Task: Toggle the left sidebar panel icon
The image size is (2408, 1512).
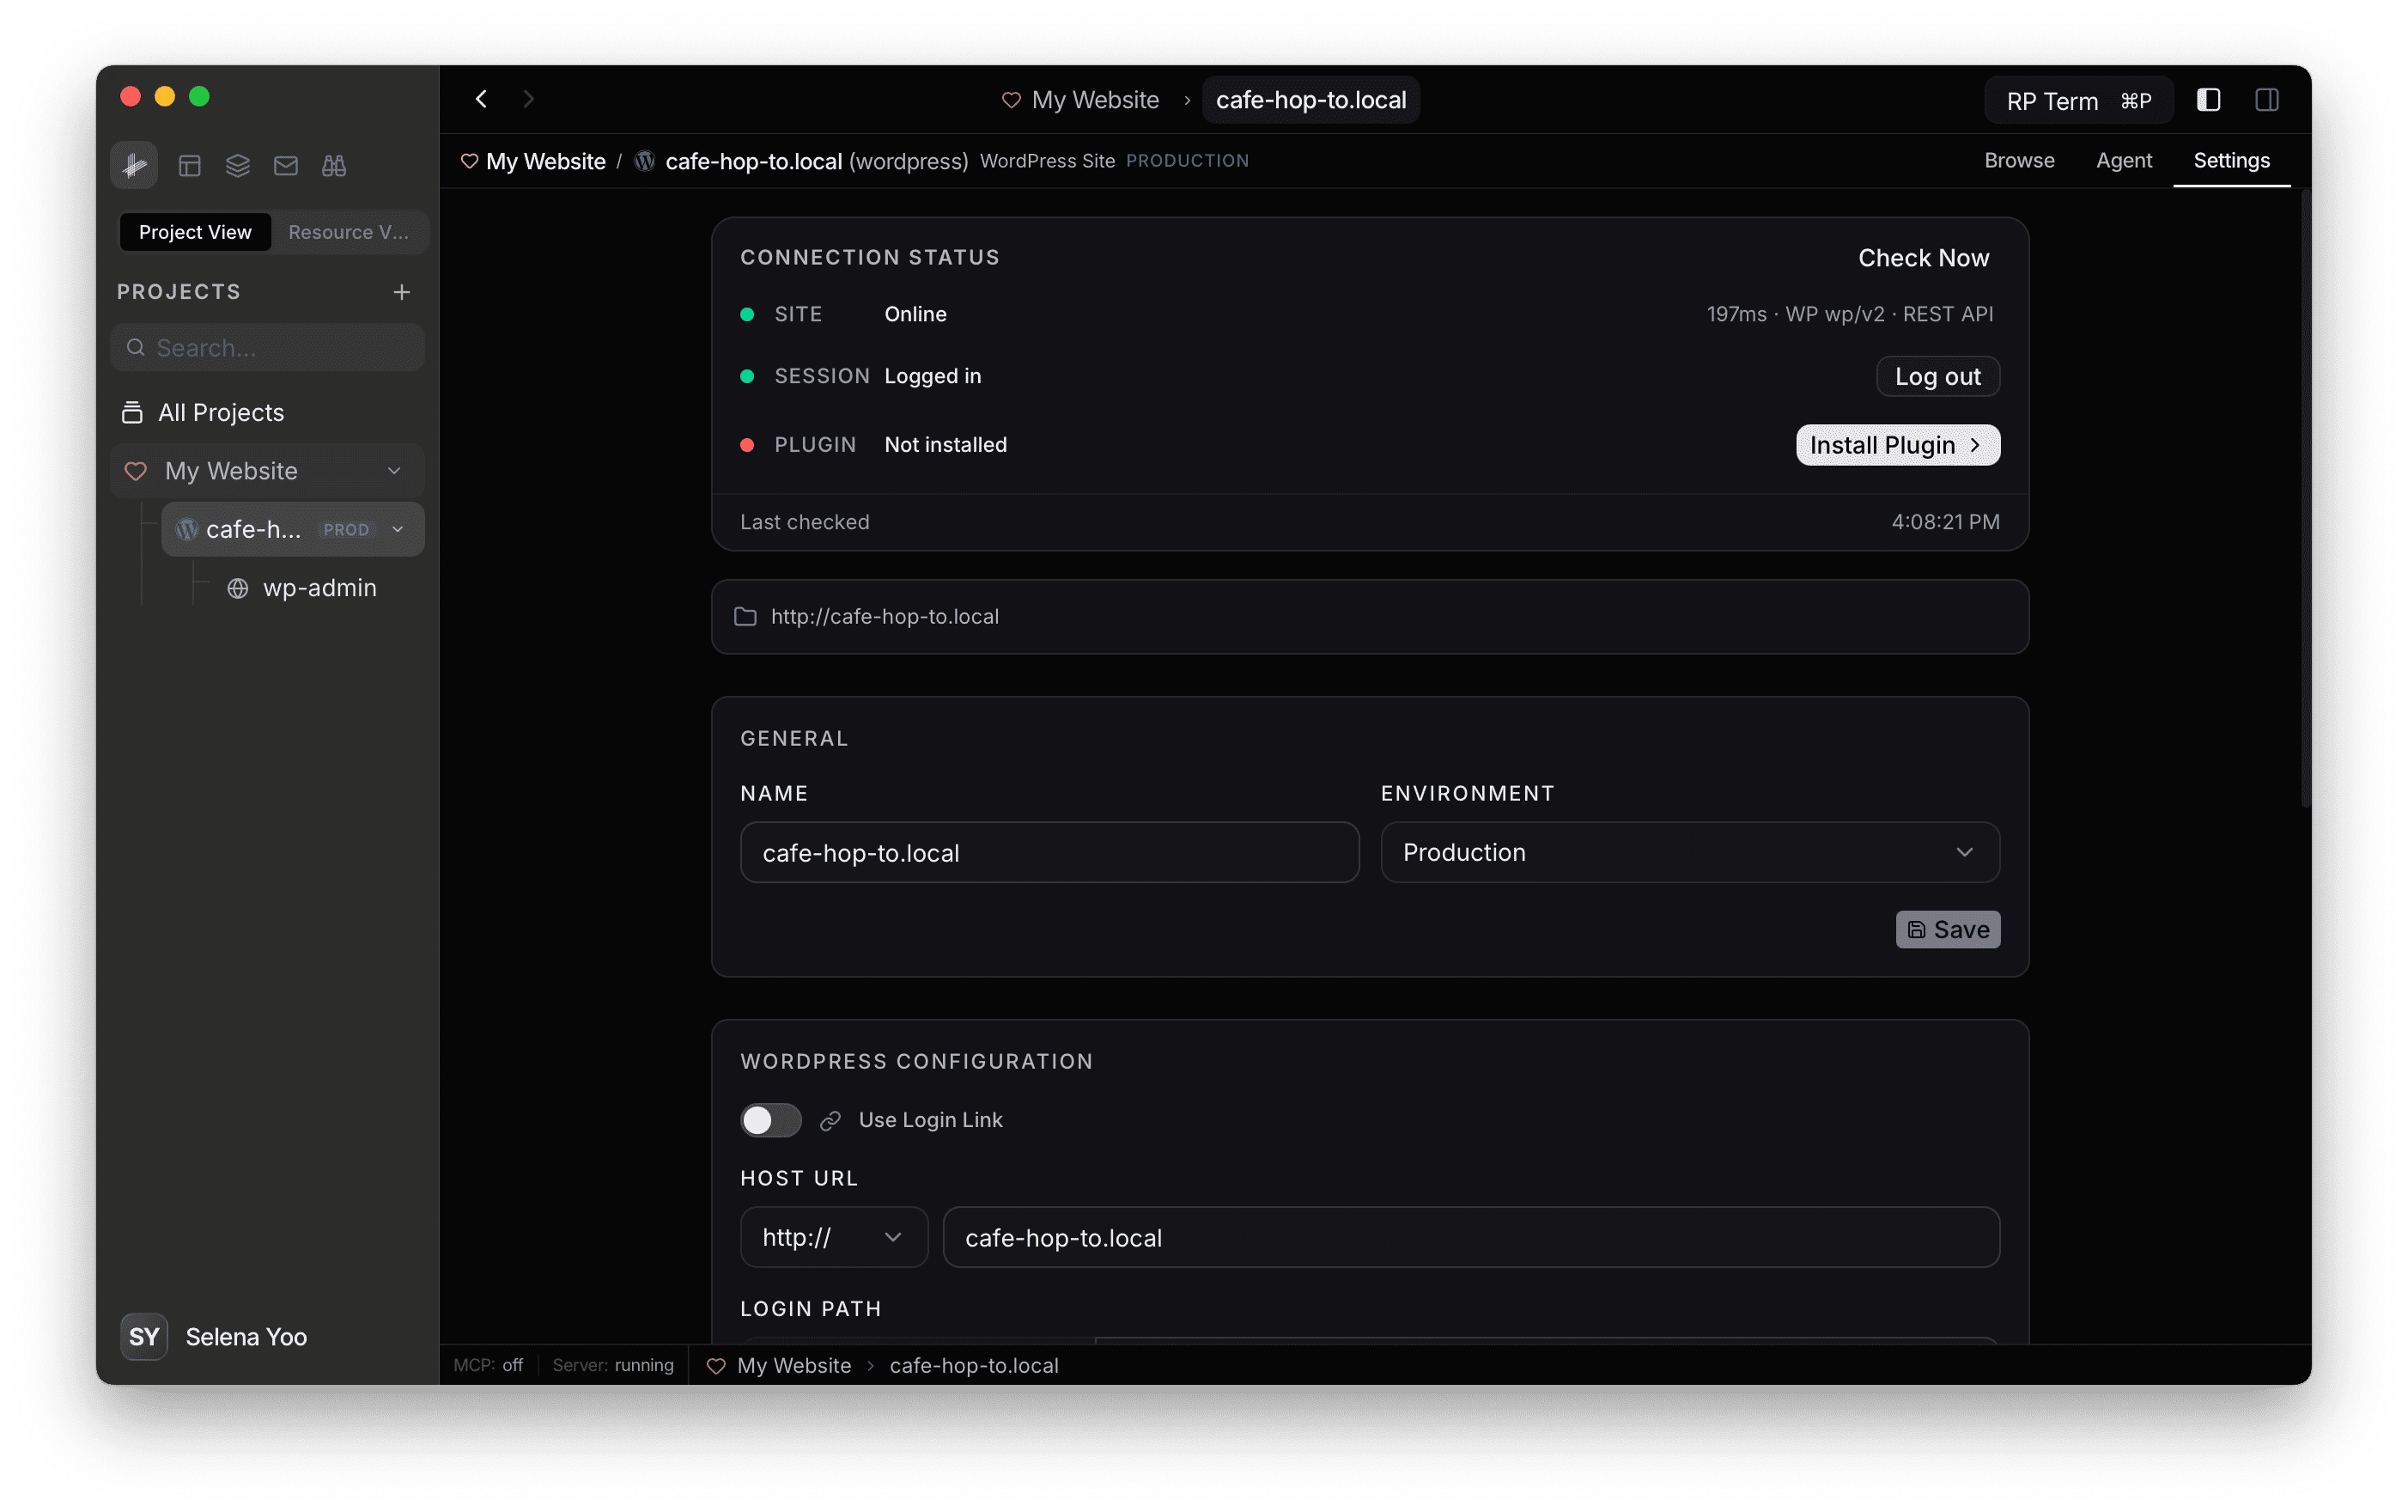Action: [2208, 100]
